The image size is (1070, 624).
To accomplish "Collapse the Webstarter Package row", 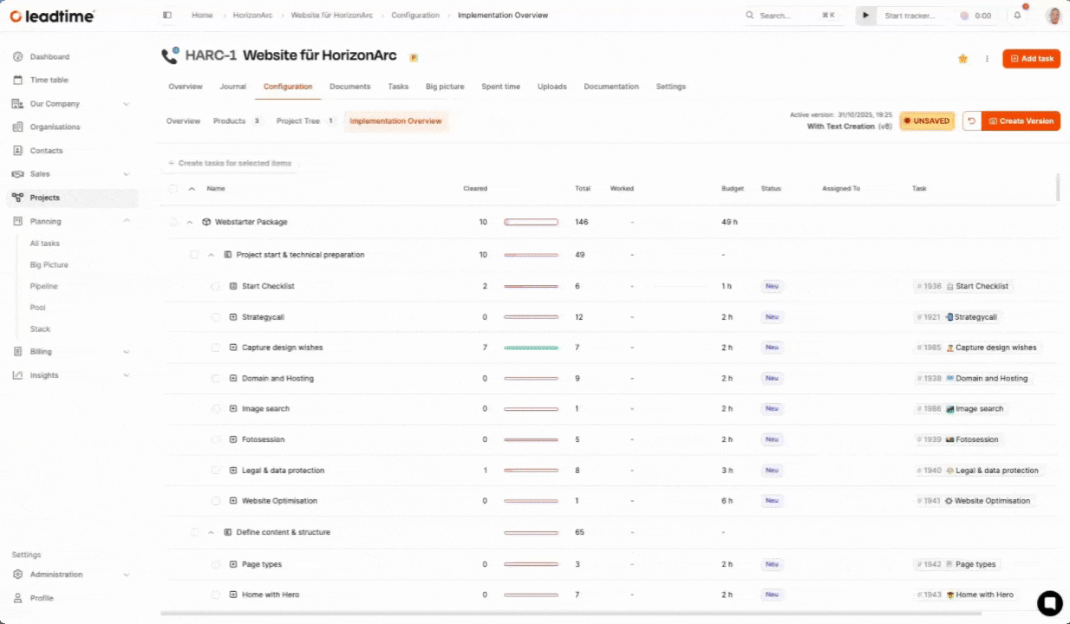I will click(189, 222).
